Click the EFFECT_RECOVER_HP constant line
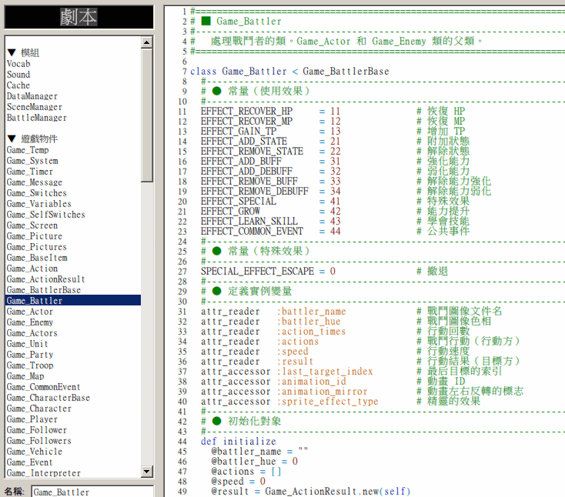The height and width of the screenshot is (497, 565). pyautogui.click(x=270, y=112)
